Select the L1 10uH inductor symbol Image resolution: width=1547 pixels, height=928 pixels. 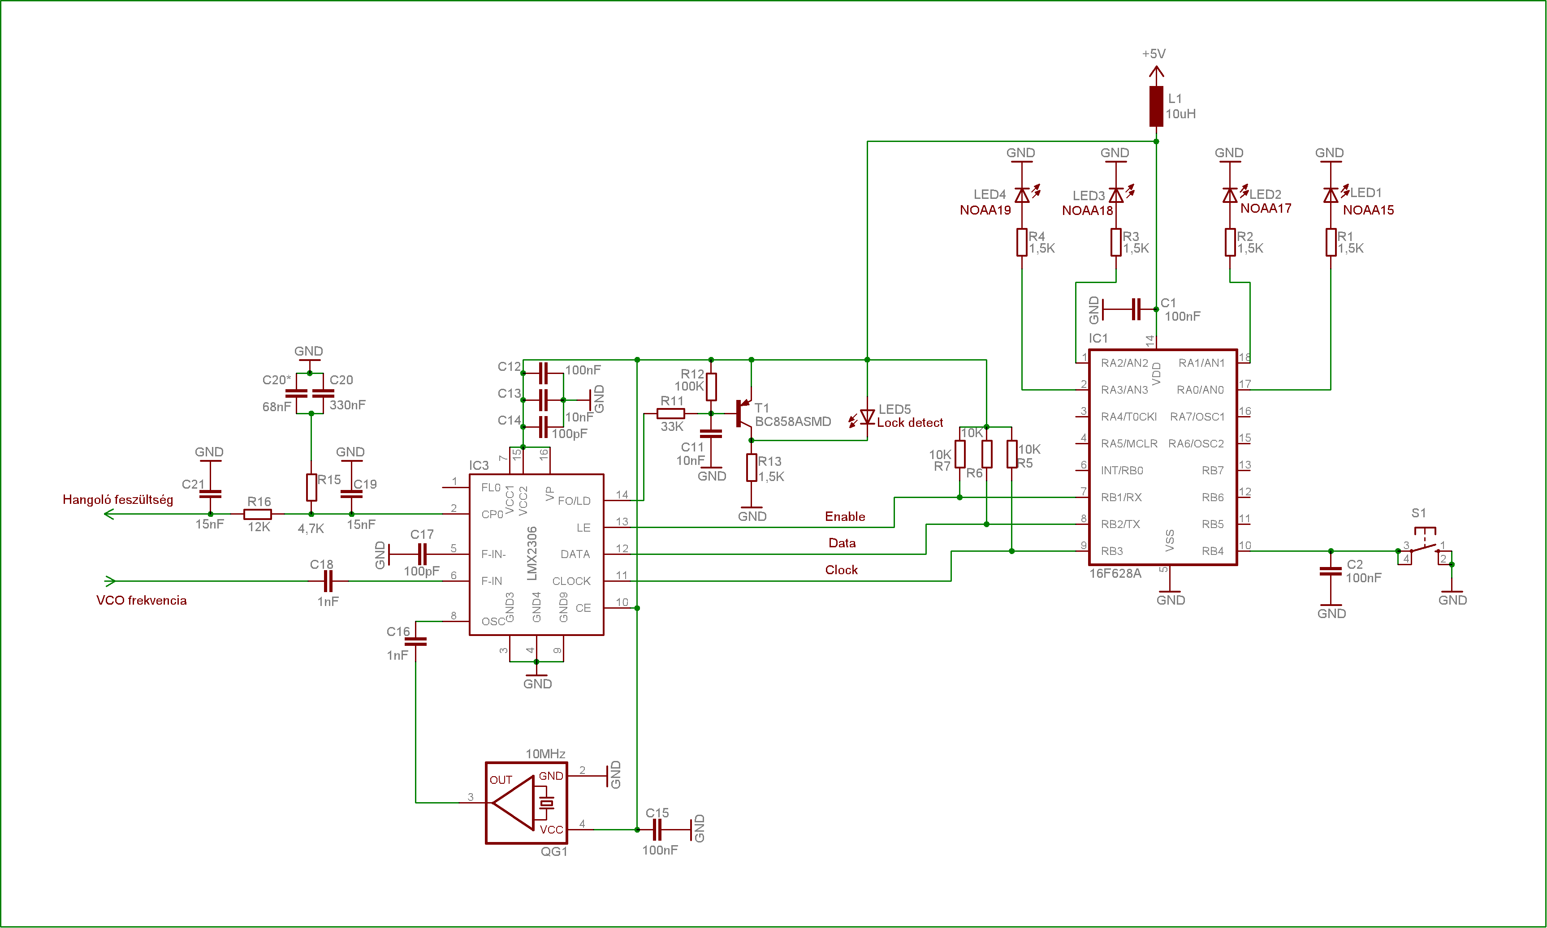point(1156,106)
